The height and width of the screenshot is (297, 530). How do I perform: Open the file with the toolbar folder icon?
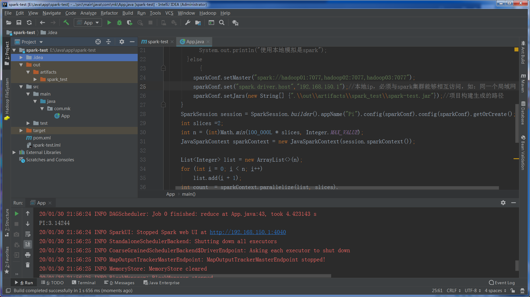click(x=9, y=23)
